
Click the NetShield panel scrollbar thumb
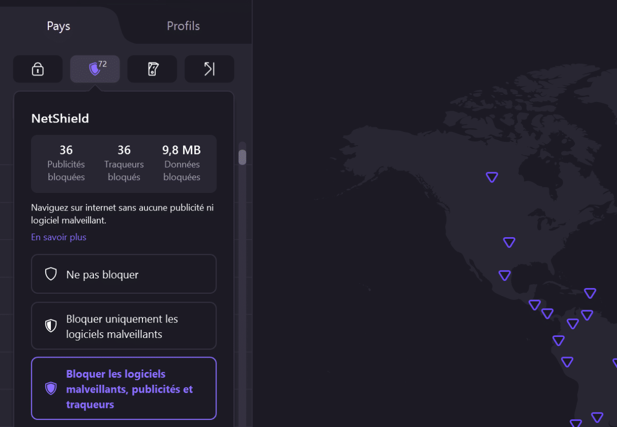pyautogui.click(x=243, y=157)
